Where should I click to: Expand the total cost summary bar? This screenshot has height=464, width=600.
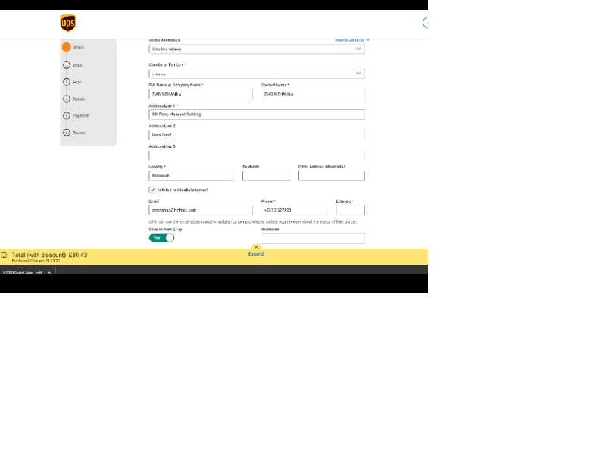(x=256, y=250)
